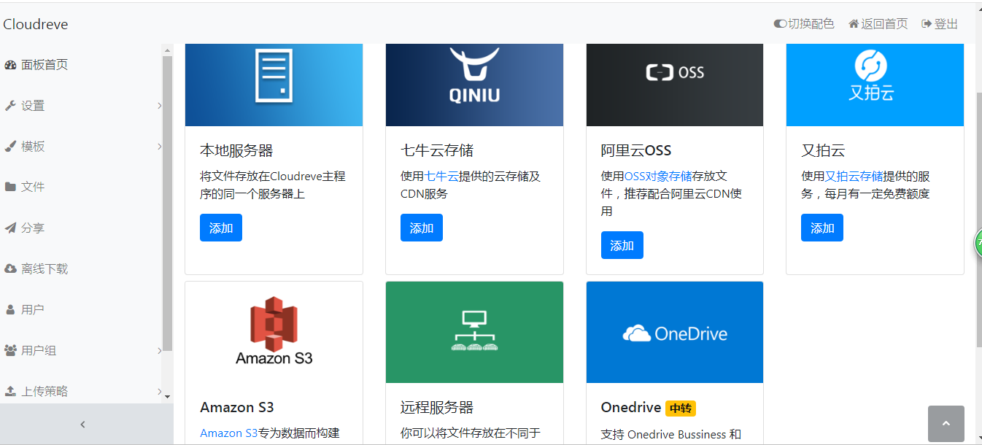
Task: Open the 上传策略 sidebar menu entry
Action: (x=51, y=390)
